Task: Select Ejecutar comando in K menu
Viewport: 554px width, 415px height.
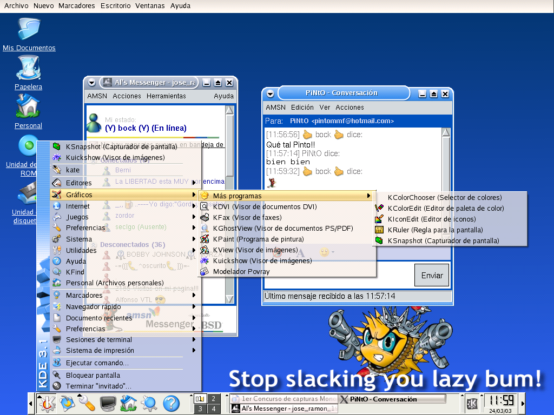Action: (126, 363)
